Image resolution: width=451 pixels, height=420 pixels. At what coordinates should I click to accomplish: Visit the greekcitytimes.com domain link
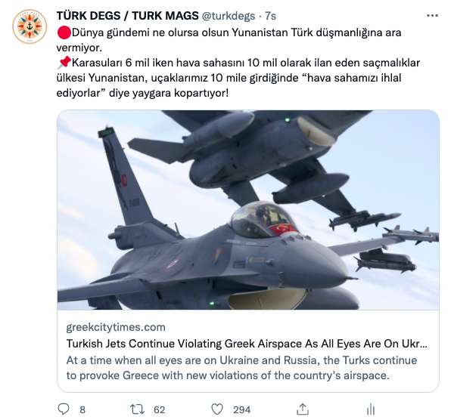pos(116,327)
